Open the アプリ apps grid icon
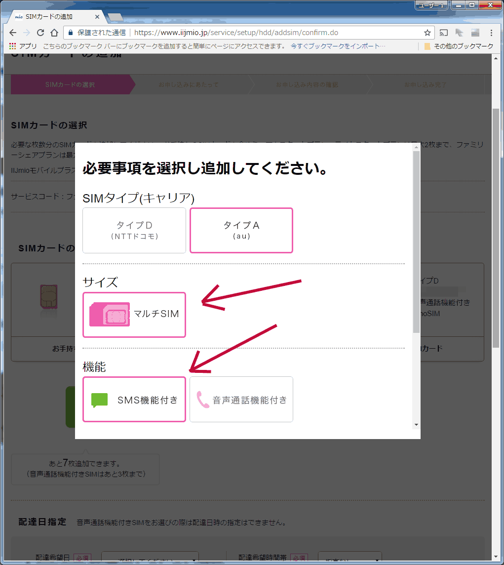This screenshot has height=565, width=504. pos(13,46)
